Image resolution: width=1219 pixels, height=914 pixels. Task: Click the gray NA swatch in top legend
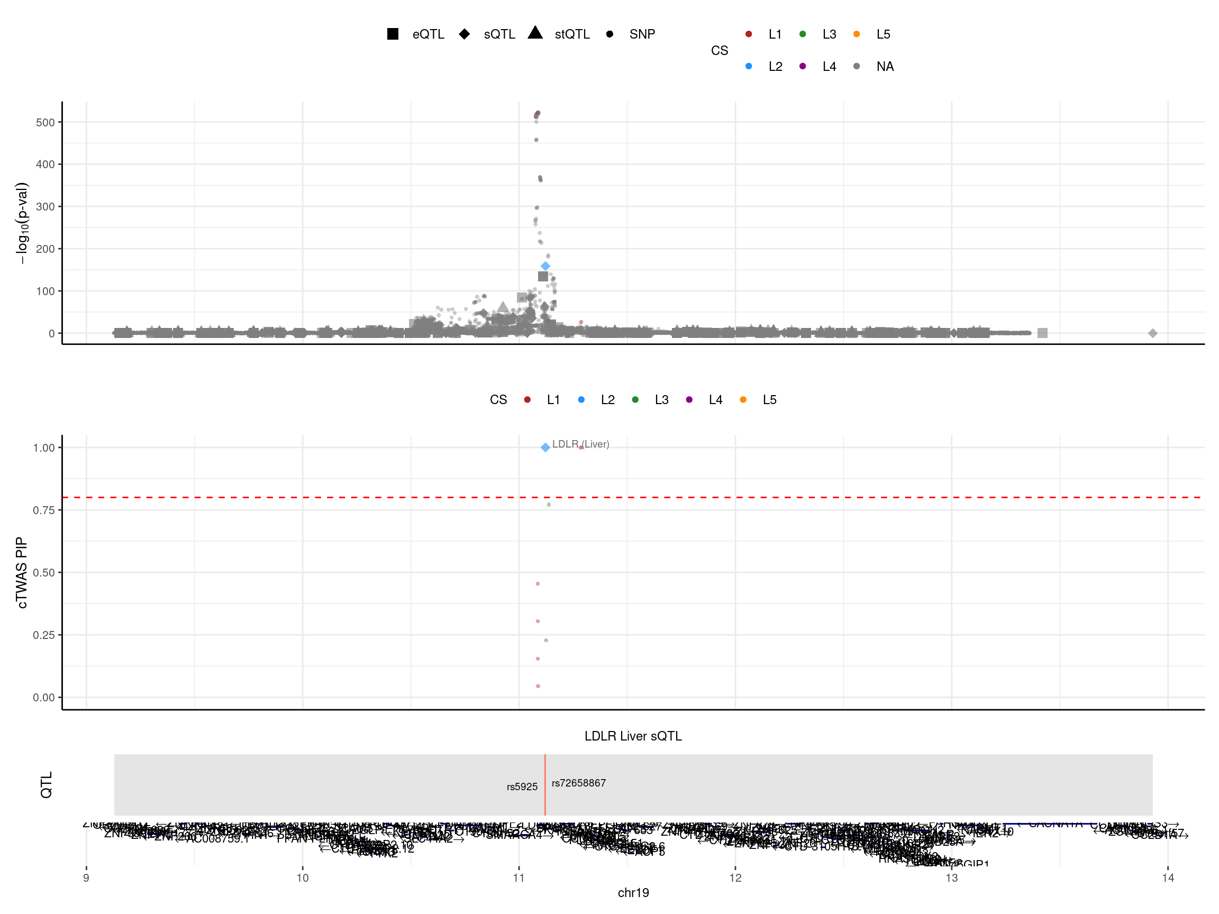point(857,66)
